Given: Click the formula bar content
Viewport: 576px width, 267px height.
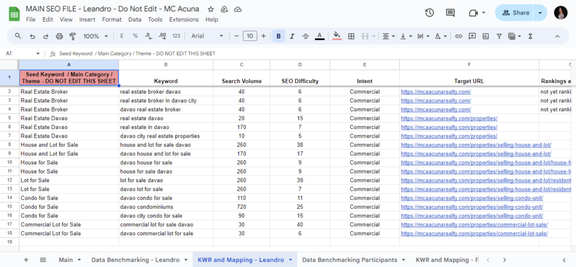Looking at the screenshot, I should point(137,53).
